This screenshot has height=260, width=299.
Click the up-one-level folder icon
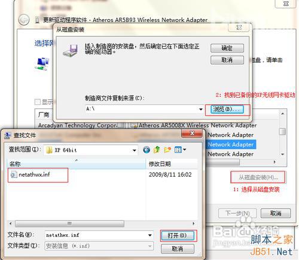point(157,150)
